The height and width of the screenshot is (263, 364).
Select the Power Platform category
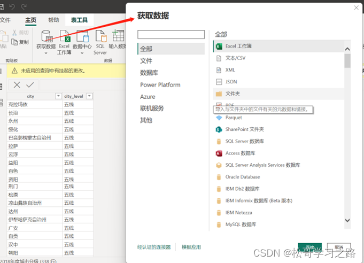click(x=160, y=84)
